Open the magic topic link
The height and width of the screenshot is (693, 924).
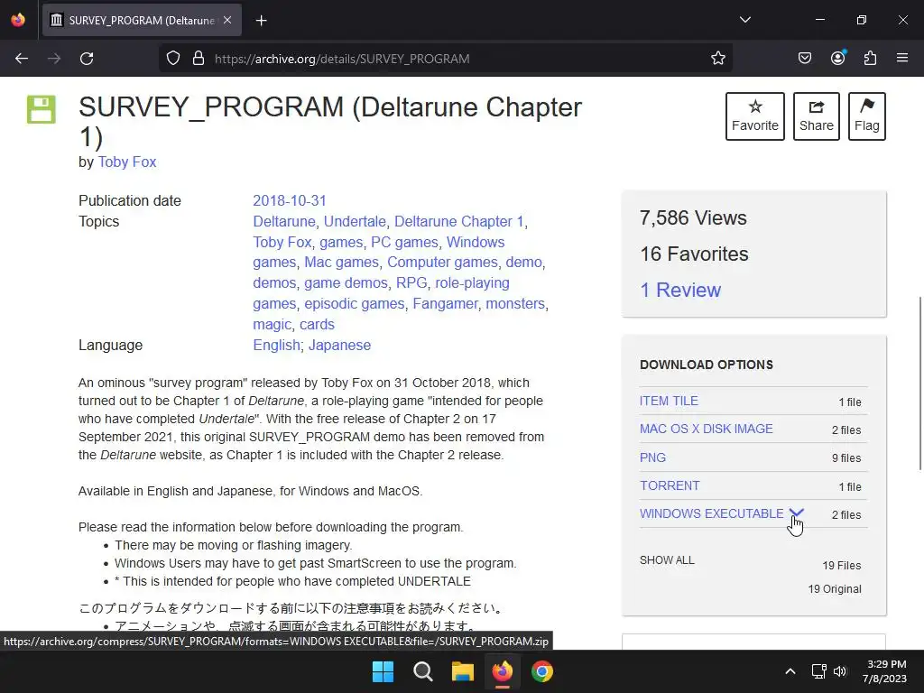(273, 325)
